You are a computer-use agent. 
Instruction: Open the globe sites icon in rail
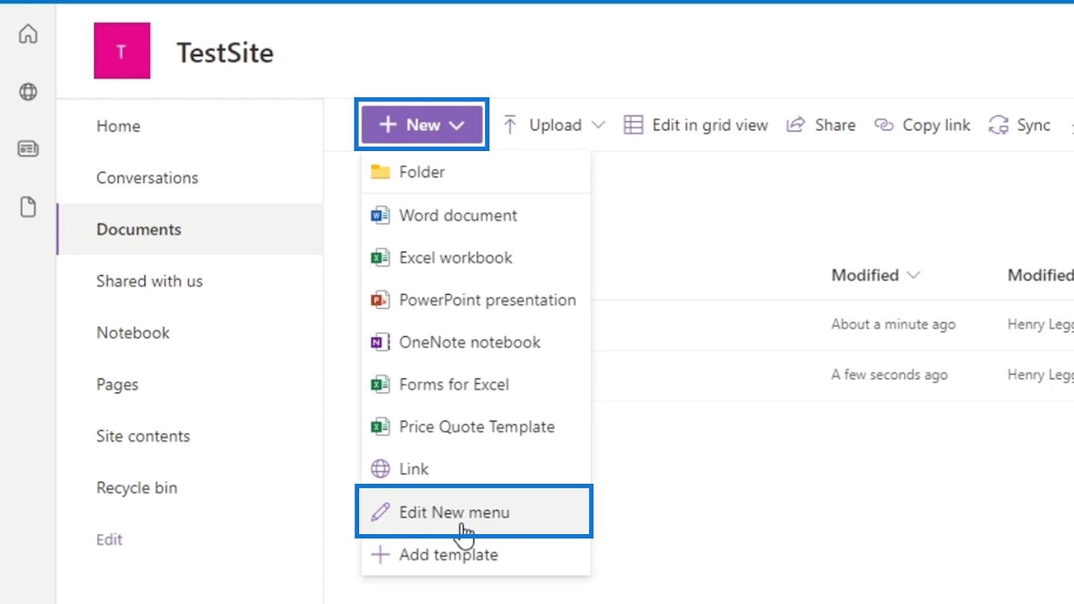28,92
